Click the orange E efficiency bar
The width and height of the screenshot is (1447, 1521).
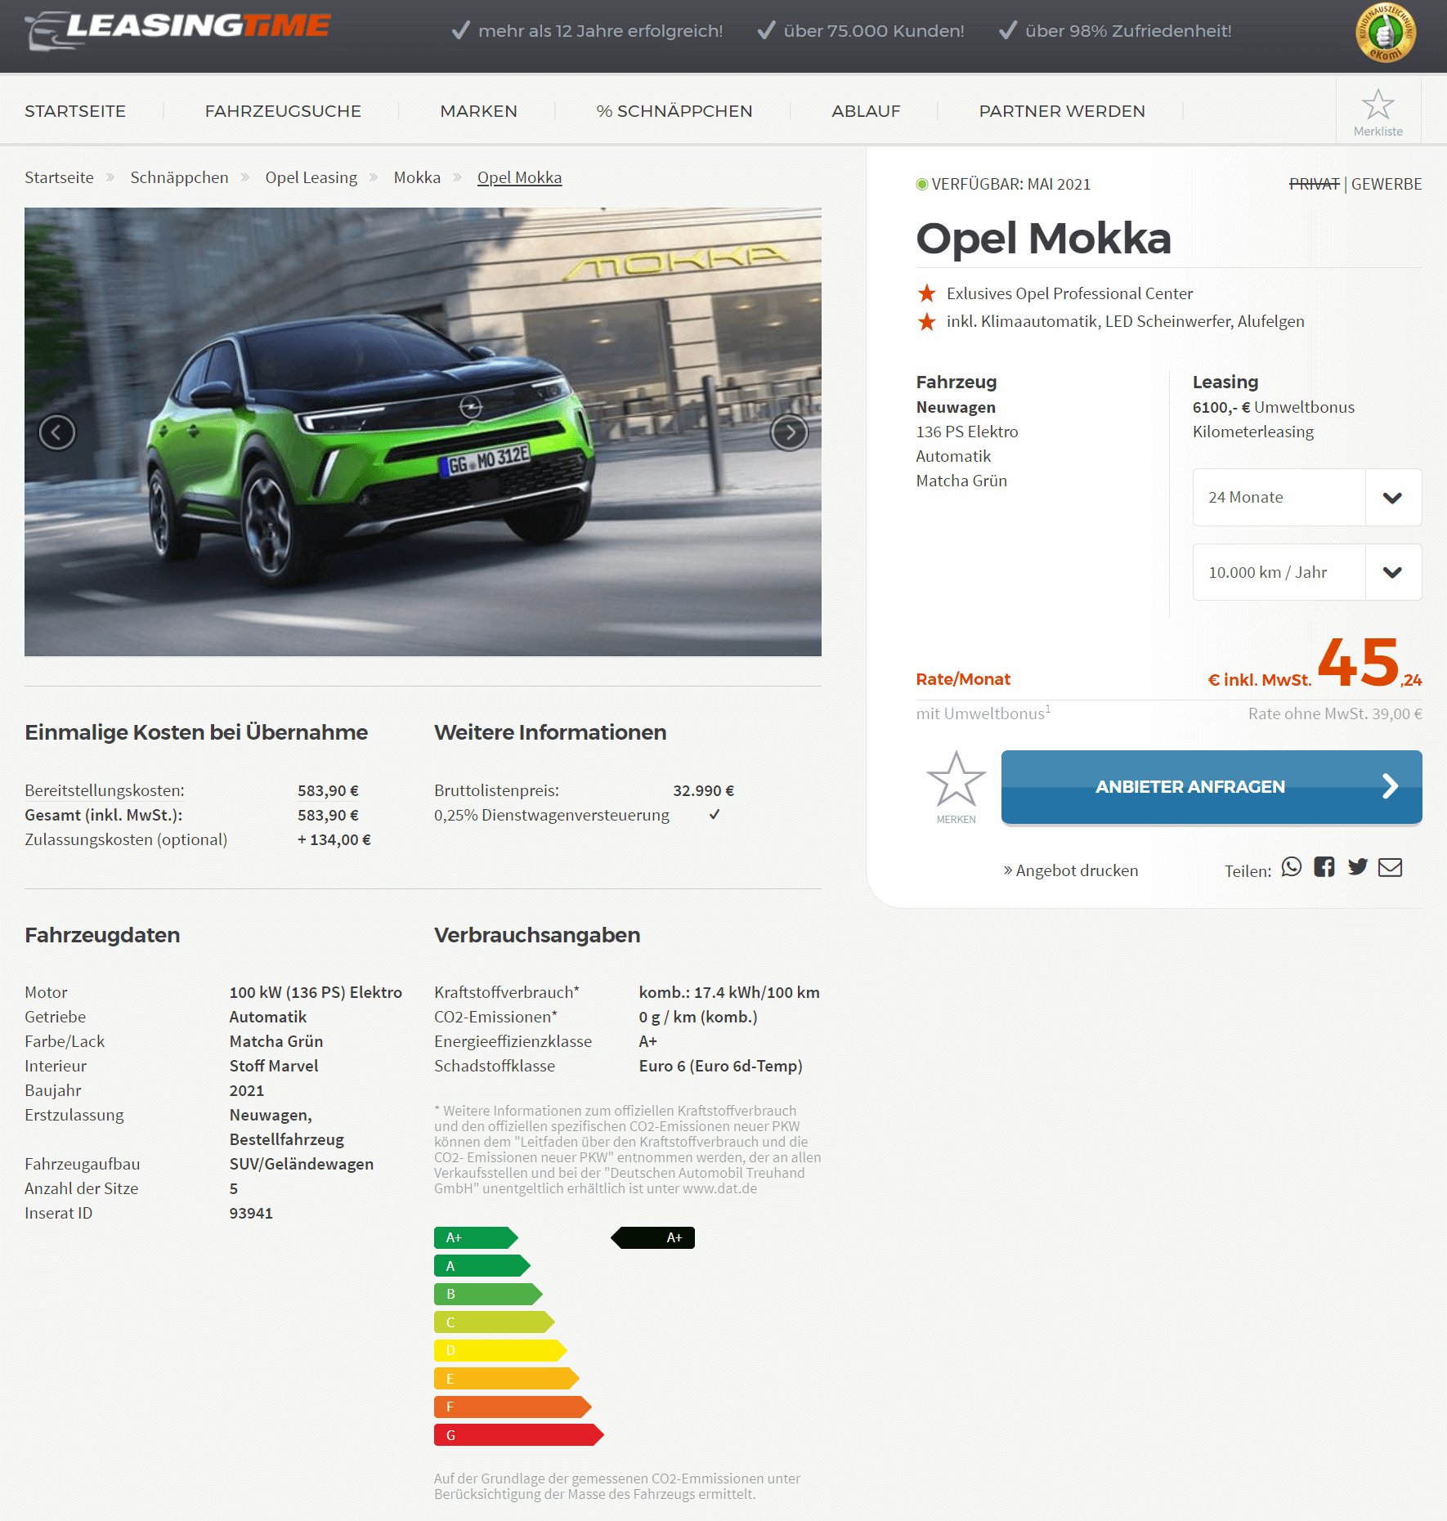point(507,1379)
